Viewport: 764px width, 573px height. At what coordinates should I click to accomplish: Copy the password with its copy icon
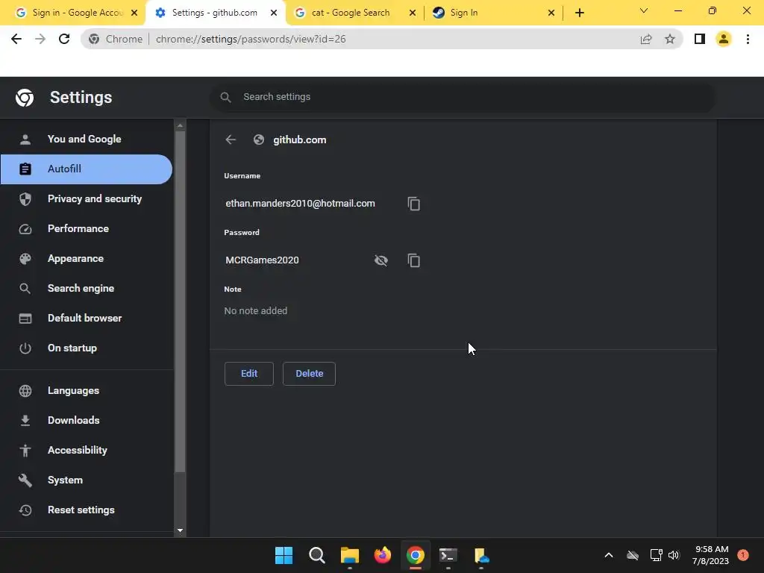tap(413, 260)
